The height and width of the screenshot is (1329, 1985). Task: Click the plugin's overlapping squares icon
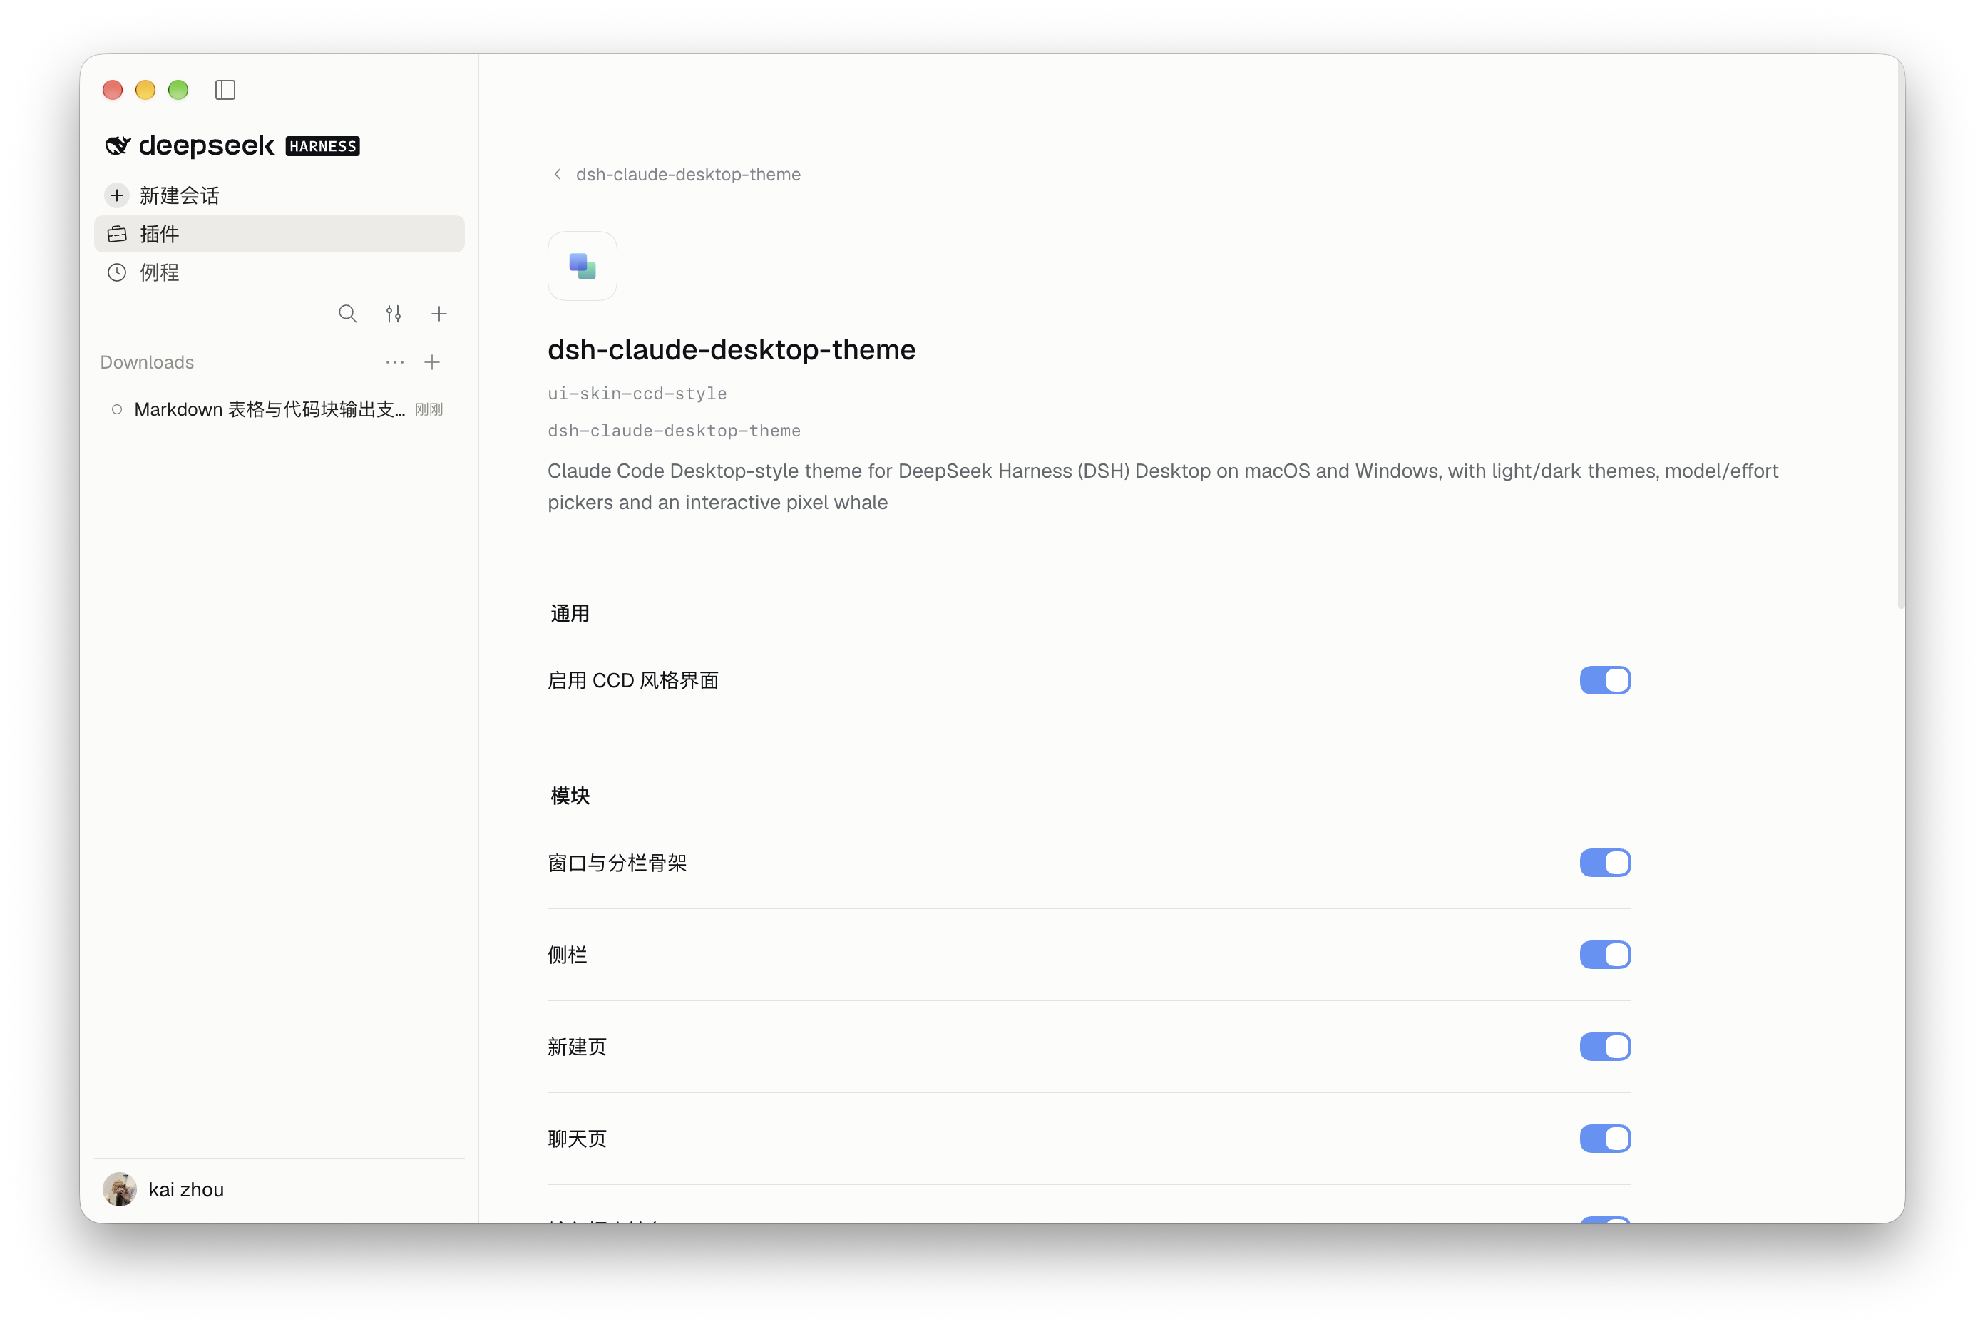pos(583,266)
